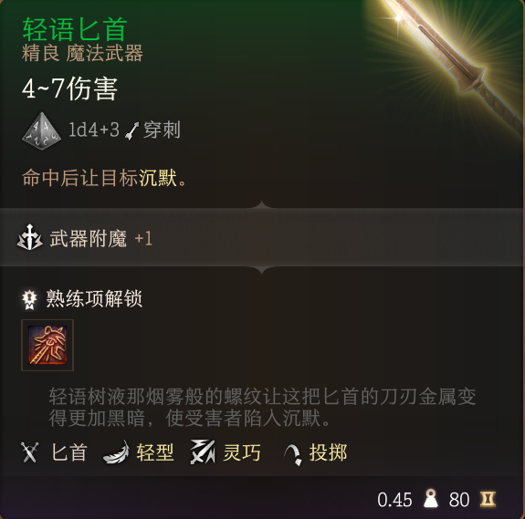Click the weight icon beside 0.45
Viewport: 525px width, 519px height.
[431, 499]
